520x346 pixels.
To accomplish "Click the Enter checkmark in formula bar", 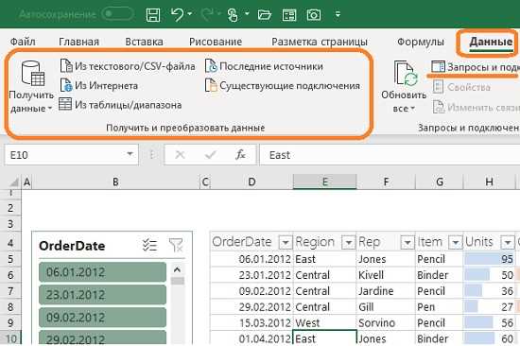I will [x=211, y=155].
